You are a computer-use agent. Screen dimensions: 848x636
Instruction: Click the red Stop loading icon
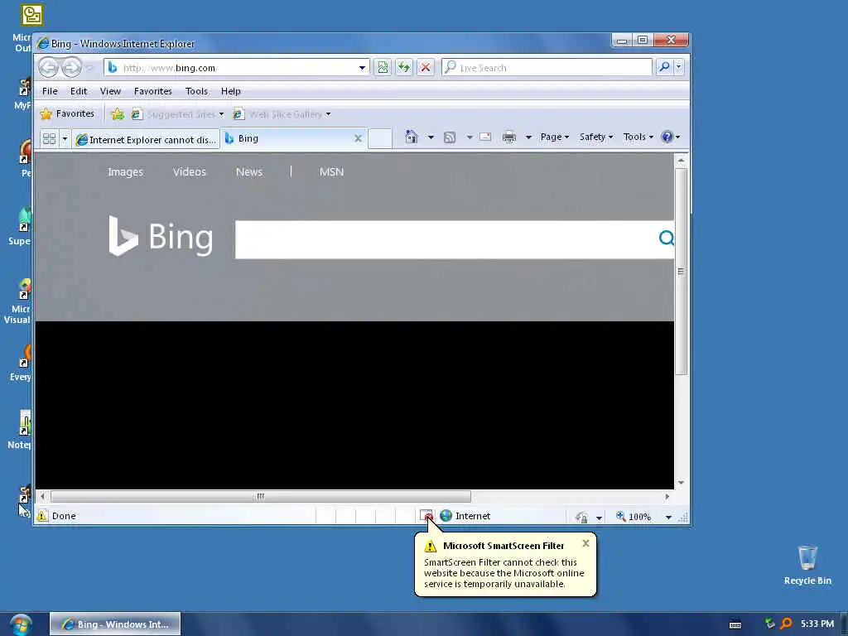(426, 68)
